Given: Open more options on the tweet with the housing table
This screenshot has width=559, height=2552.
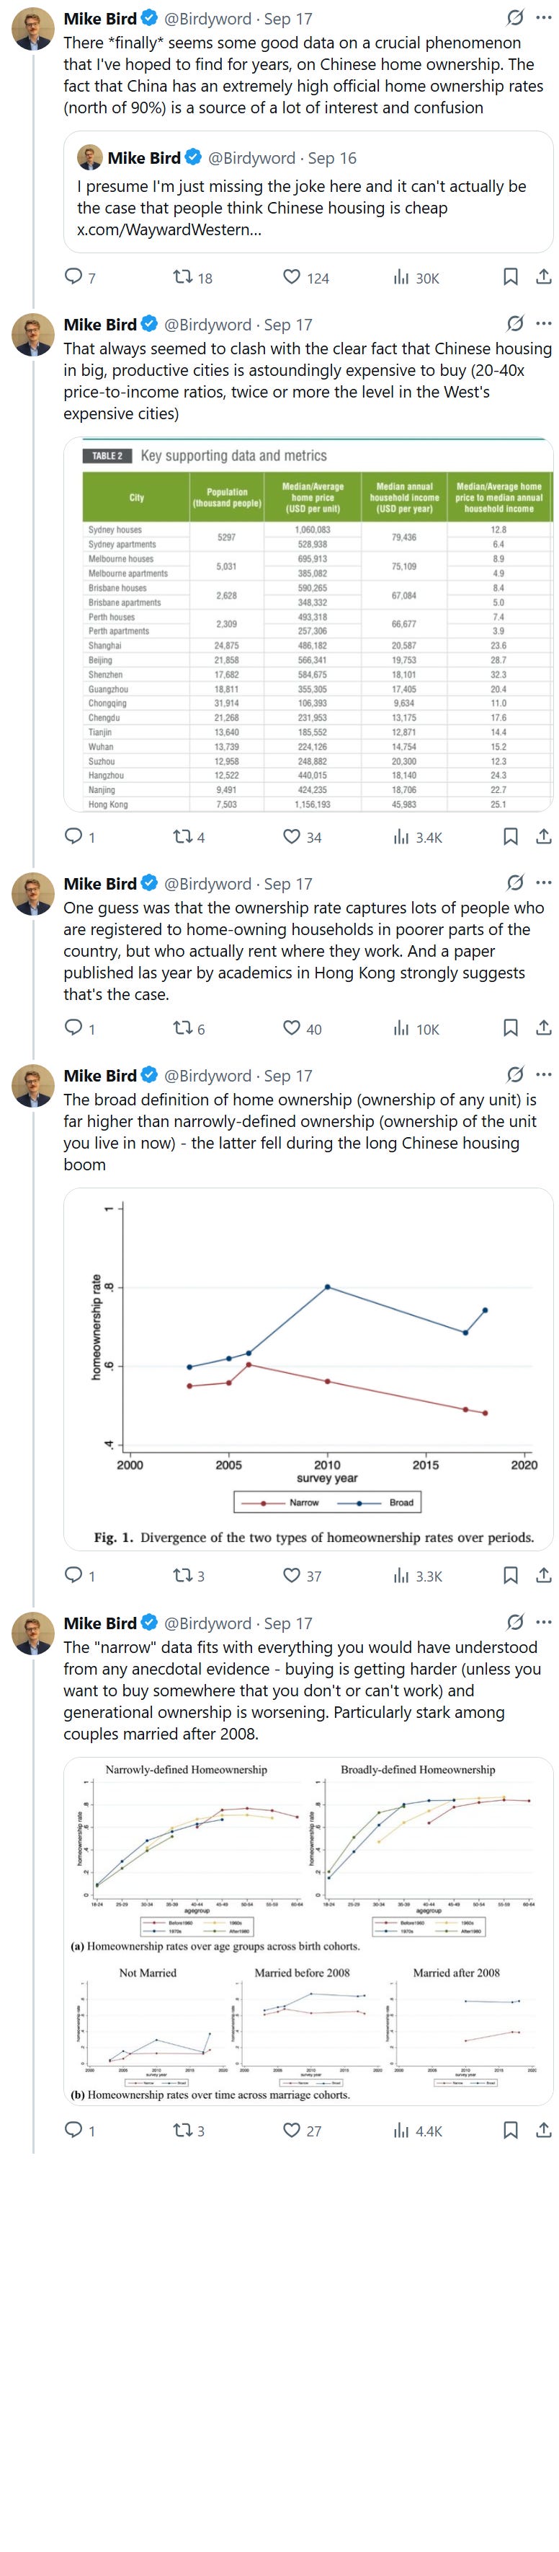Looking at the screenshot, I should coord(543,324).
